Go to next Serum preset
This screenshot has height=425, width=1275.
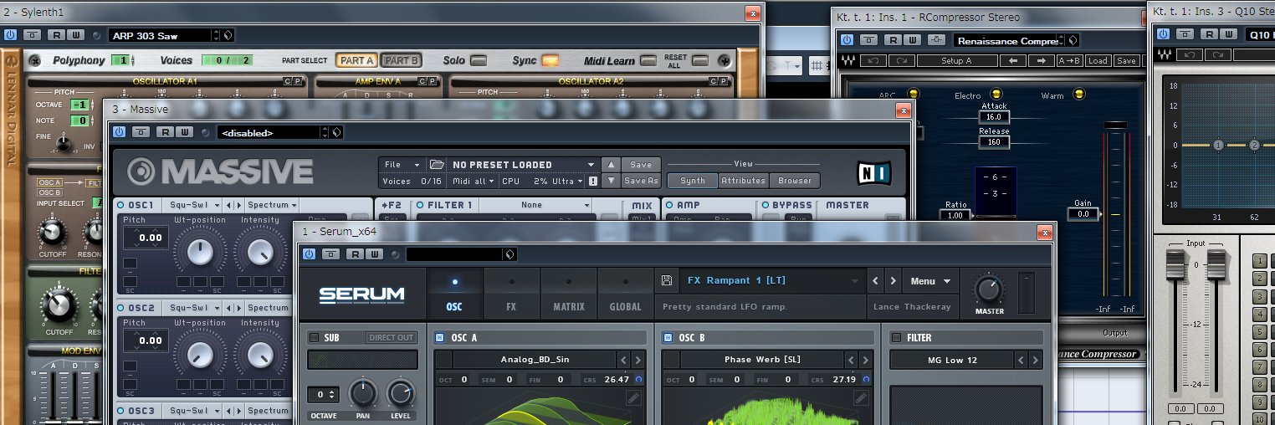[894, 281]
